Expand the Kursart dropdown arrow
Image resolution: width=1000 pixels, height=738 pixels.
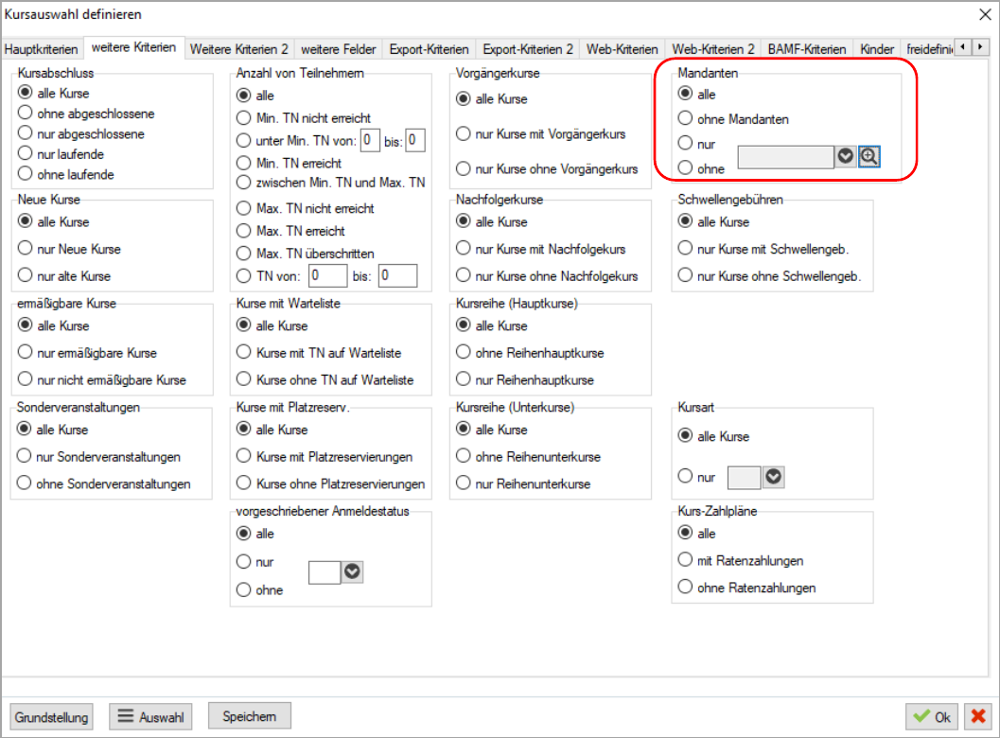click(x=774, y=477)
